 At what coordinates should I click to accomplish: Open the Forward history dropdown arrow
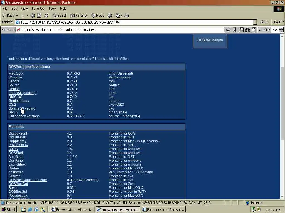[27, 16]
